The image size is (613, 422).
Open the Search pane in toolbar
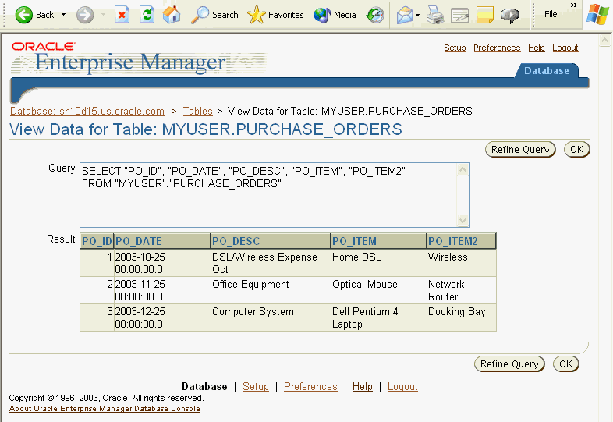pos(215,15)
